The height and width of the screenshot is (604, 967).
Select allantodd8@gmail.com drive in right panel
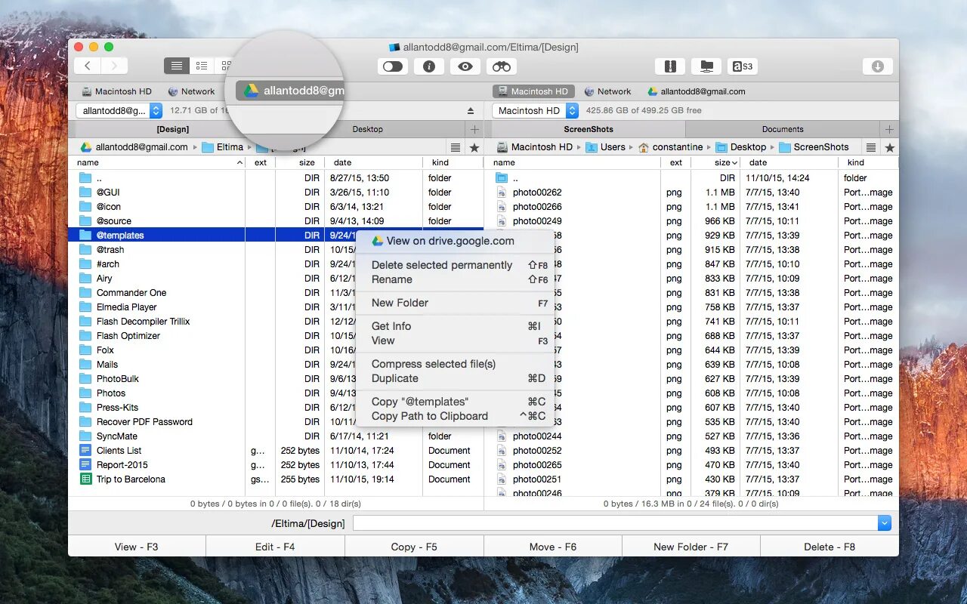[x=696, y=91]
